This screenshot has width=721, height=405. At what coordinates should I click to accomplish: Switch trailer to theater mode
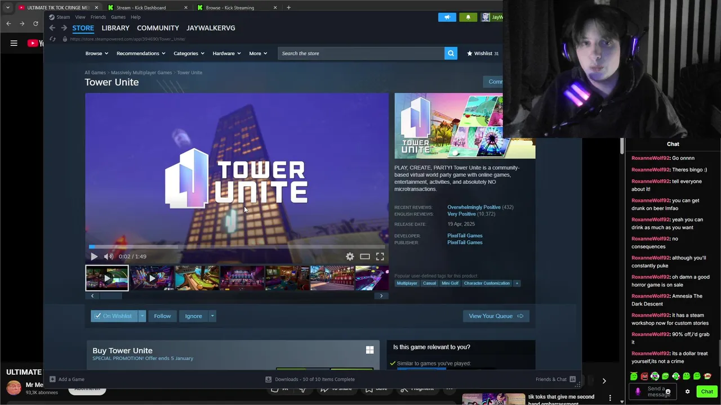point(365,256)
